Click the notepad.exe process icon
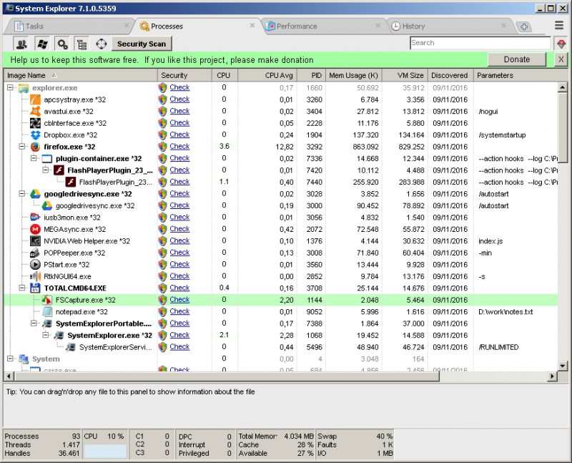This screenshot has width=572, height=463. tap(47, 312)
